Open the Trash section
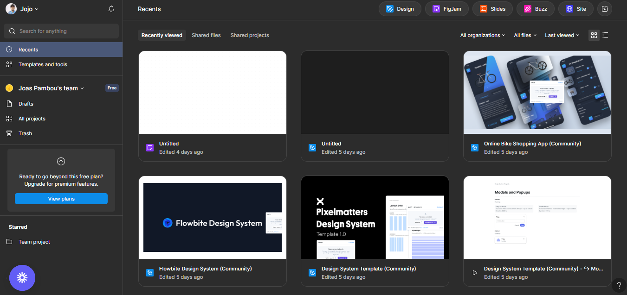 25,133
